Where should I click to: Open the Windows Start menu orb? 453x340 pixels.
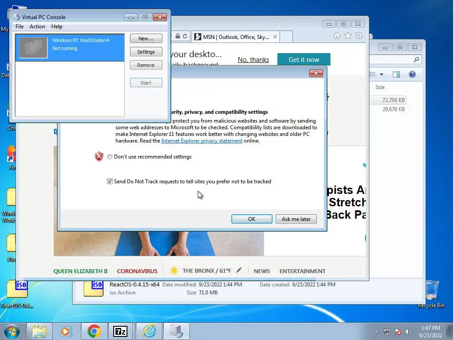(x=12, y=331)
